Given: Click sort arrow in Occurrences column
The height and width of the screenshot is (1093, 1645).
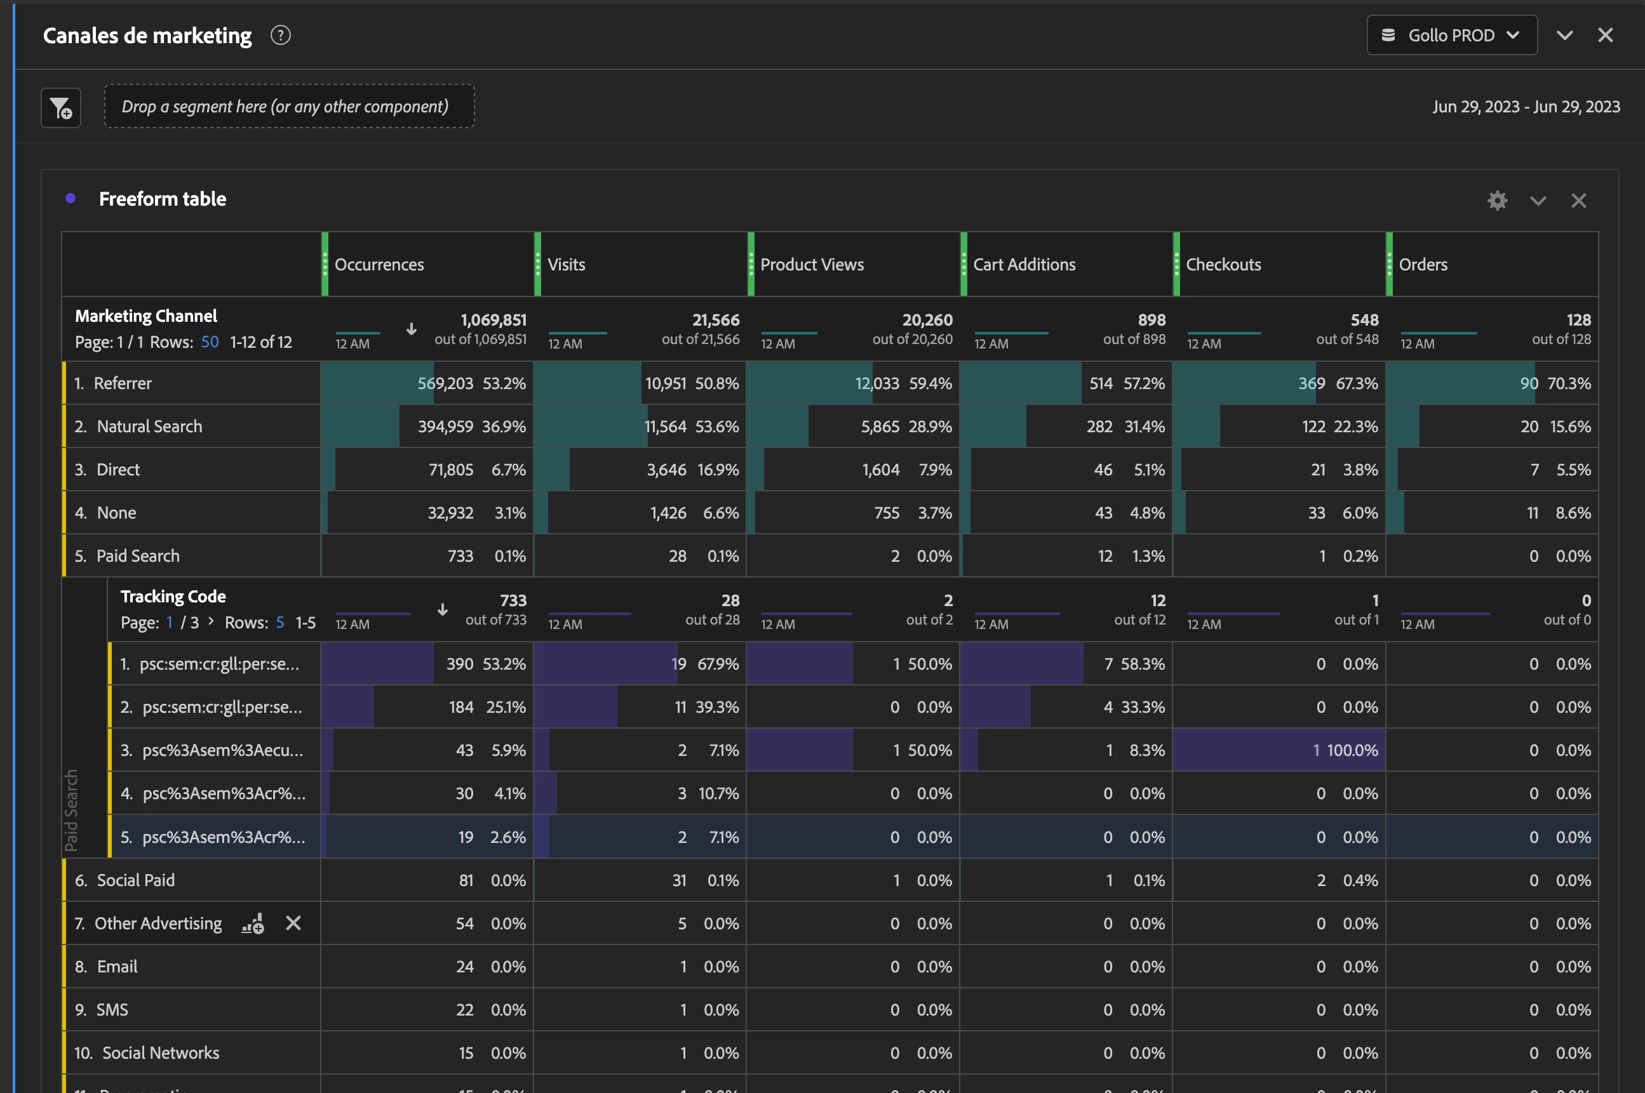Looking at the screenshot, I should click(x=412, y=329).
